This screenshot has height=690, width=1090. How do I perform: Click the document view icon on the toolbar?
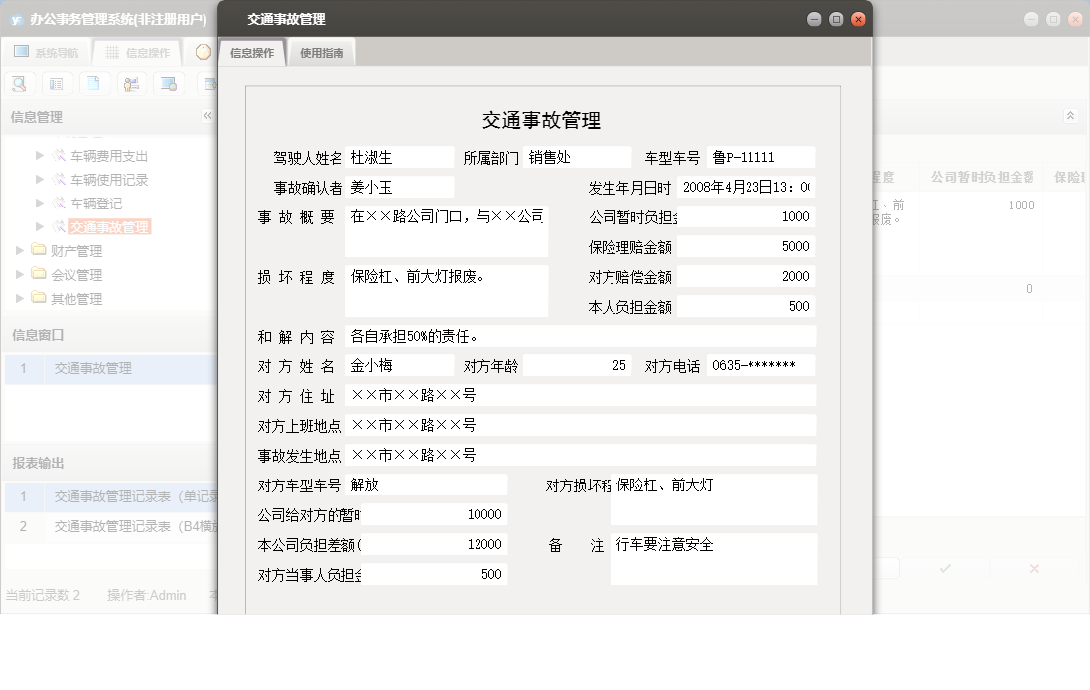[x=93, y=84]
